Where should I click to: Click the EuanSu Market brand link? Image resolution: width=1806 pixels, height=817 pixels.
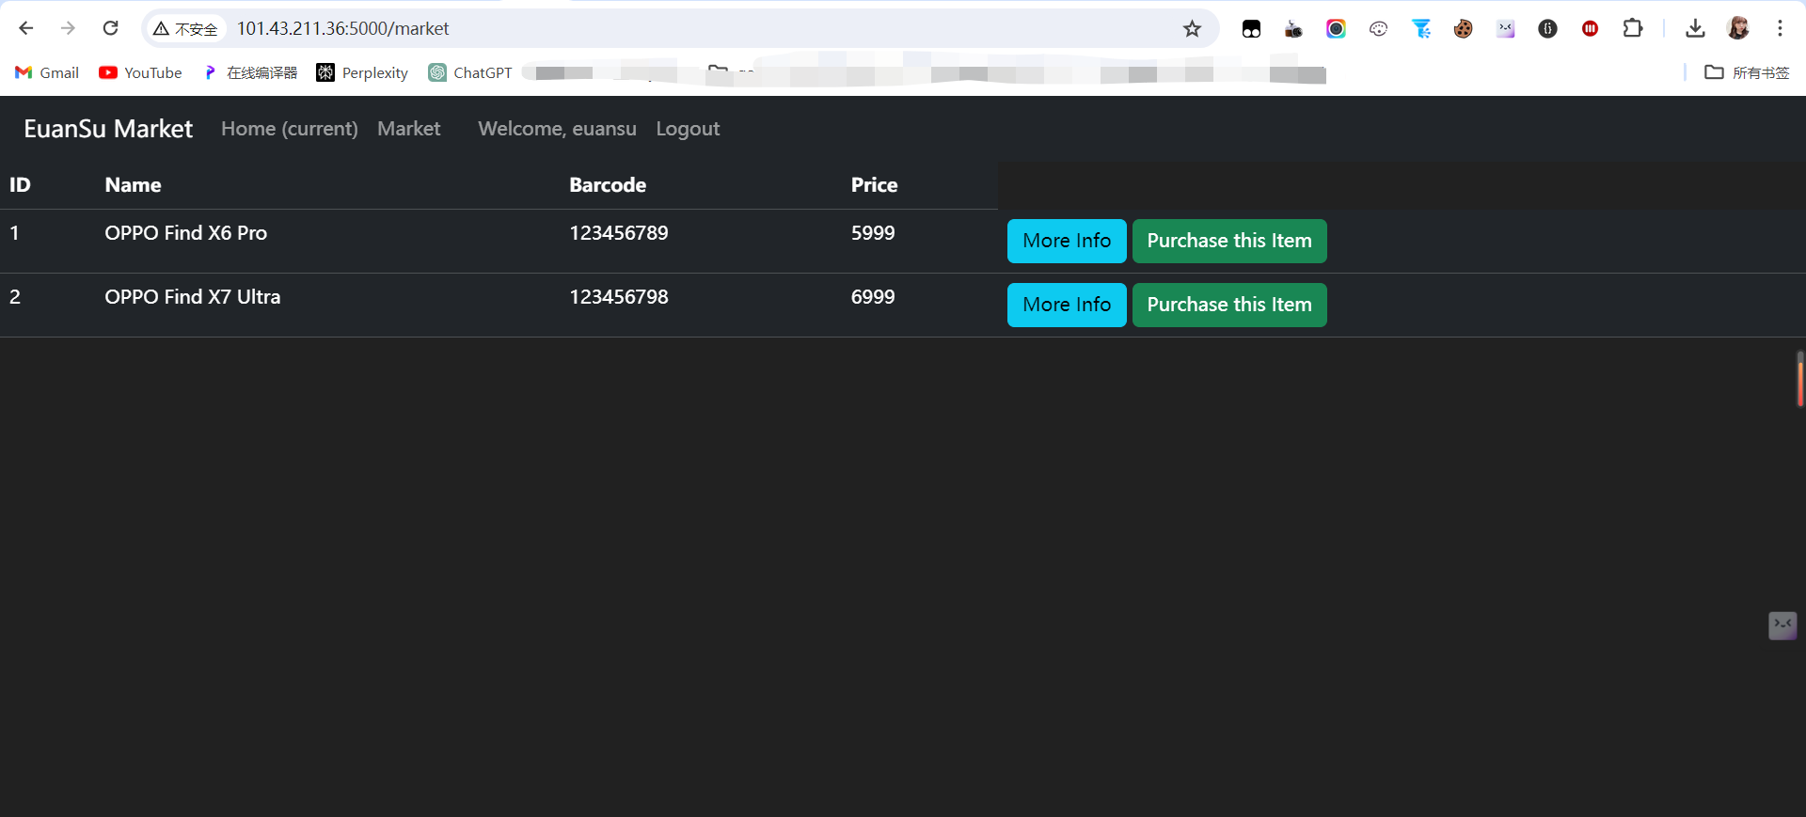[108, 129]
